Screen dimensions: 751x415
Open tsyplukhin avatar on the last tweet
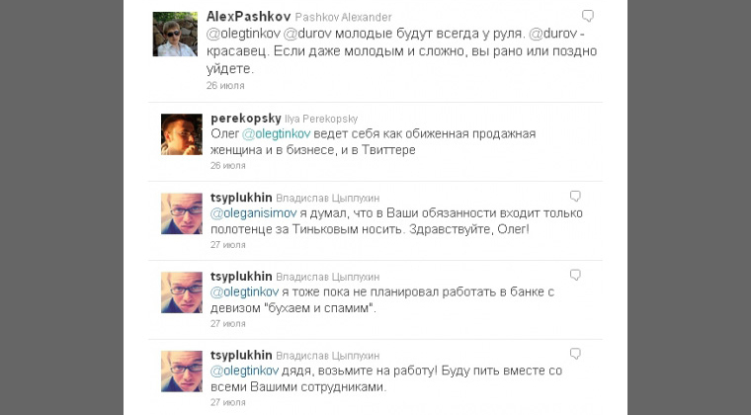(182, 372)
